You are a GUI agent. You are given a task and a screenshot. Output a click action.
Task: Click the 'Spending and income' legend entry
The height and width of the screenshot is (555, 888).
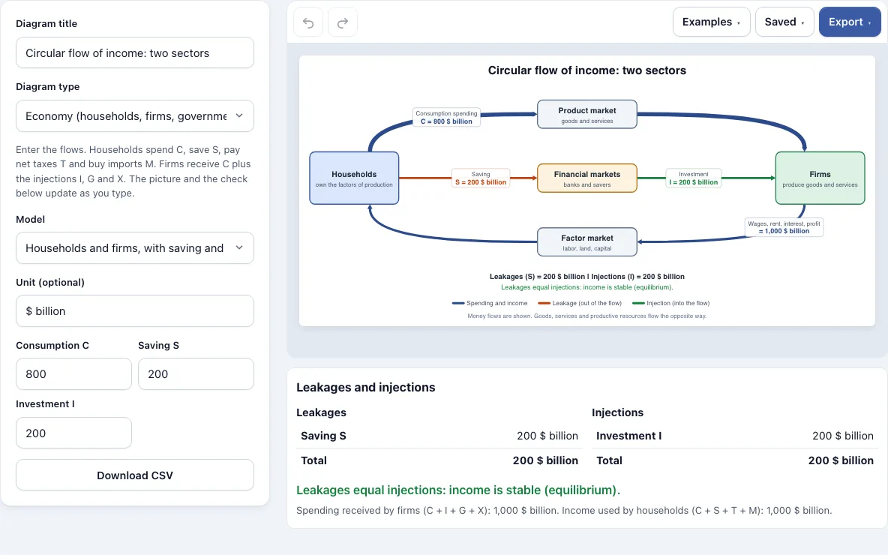(x=490, y=303)
